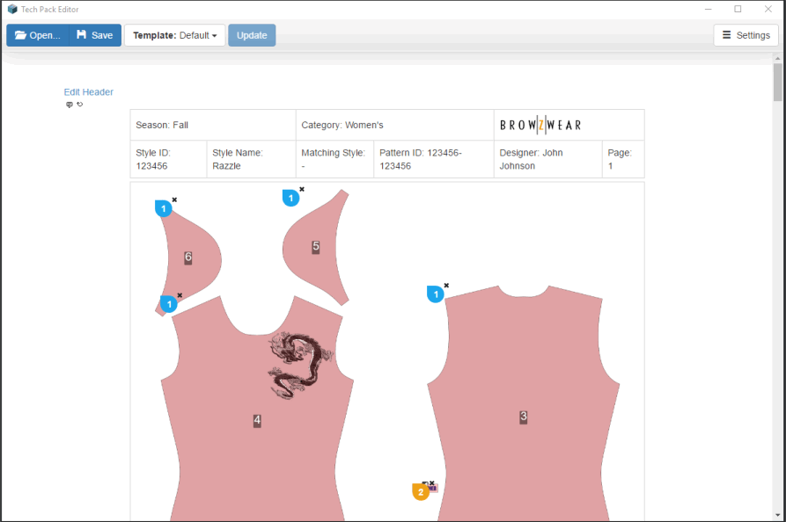Save the tech pack

coord(94,35)
